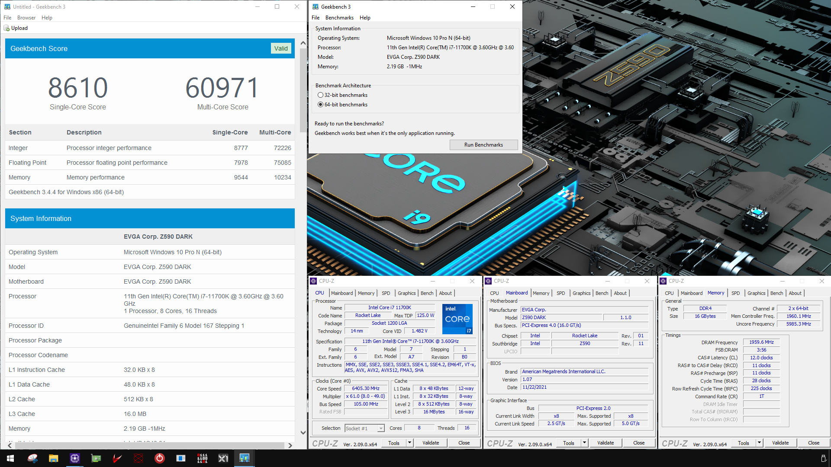Click scroll-up arrow in results vertical scrollbar
Image resolution: width=831 pixels, height=467 pixels.
[x=303, y=43]
